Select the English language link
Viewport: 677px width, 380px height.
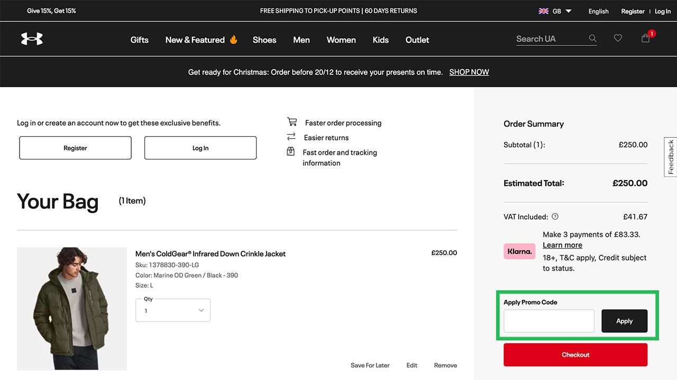599,11
